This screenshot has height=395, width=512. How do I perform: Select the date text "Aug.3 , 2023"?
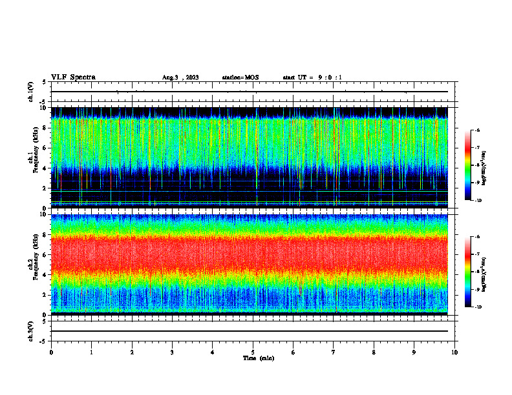point(180,77)
